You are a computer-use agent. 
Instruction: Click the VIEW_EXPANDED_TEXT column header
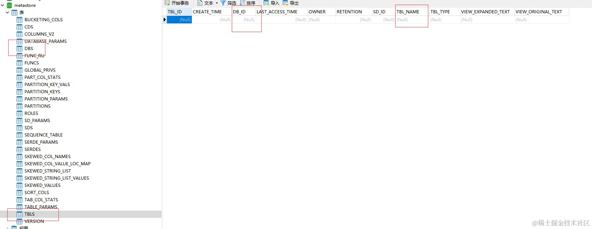487,12
